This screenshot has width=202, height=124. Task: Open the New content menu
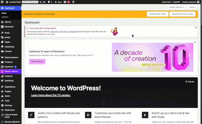coord(58,2)
